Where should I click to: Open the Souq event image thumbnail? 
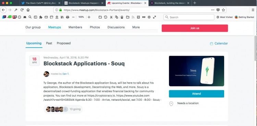(x=197, y=71)
